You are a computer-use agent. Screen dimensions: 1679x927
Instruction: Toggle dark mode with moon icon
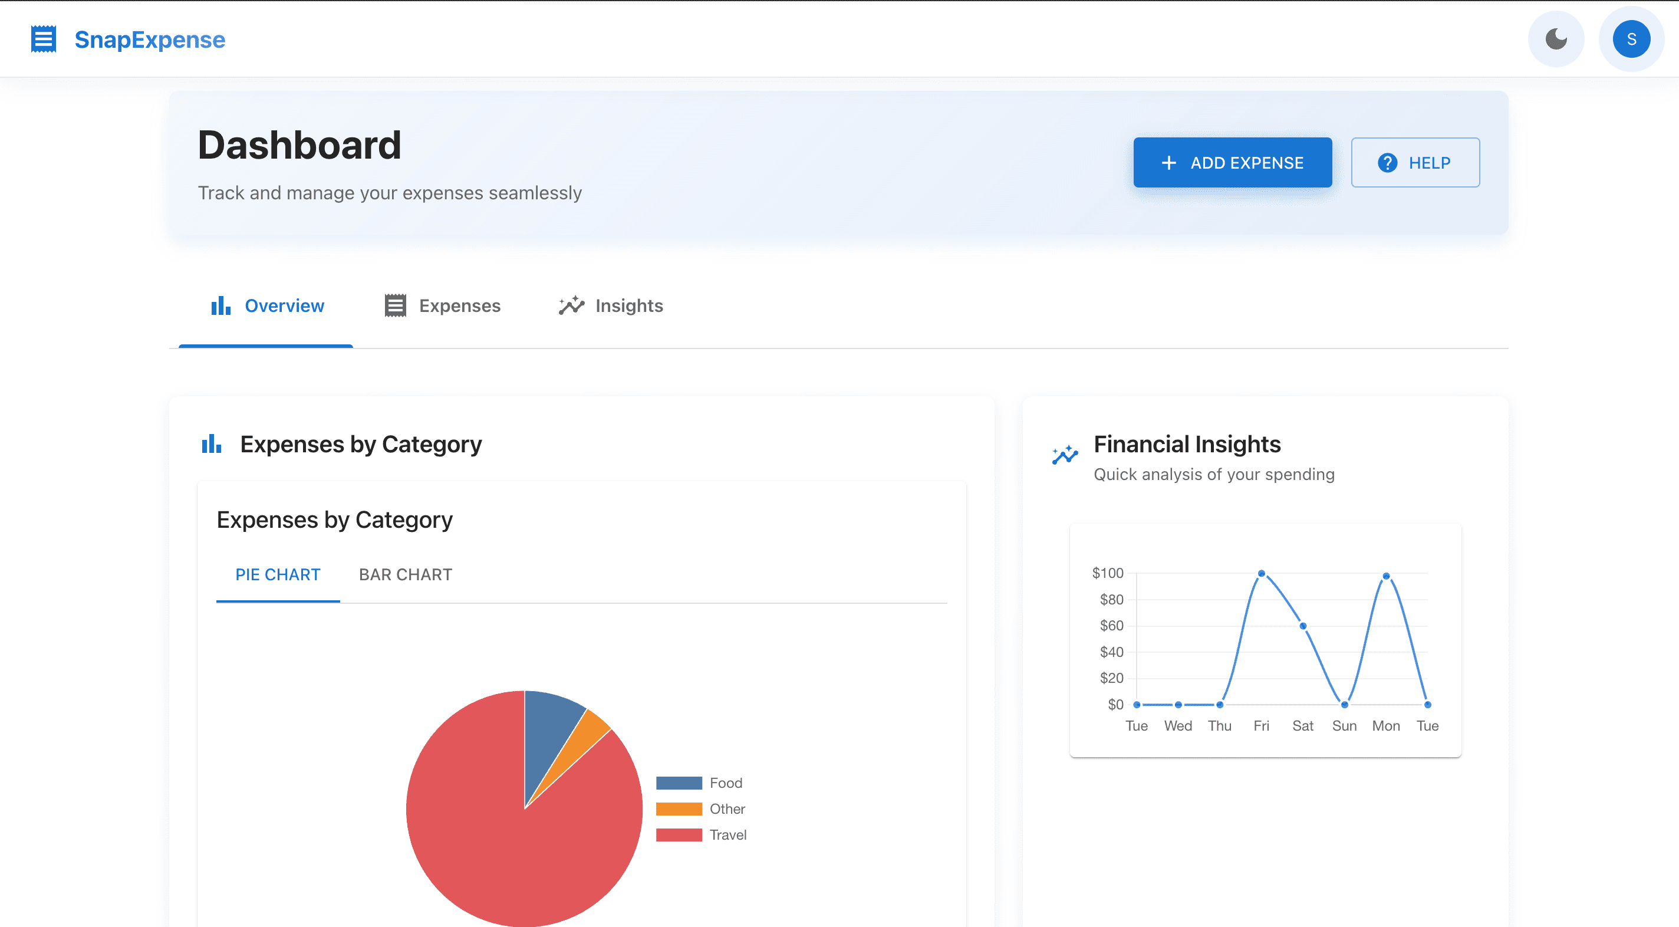1555,39
